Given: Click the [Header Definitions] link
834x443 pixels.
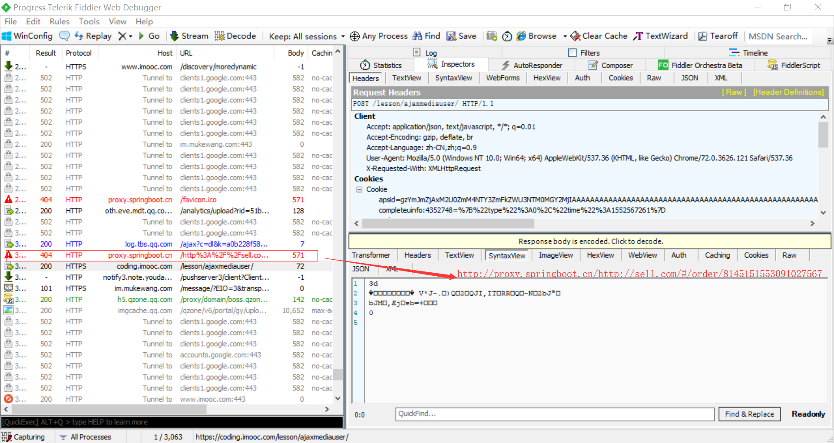Looking at the screenshot, I should 788,92.
